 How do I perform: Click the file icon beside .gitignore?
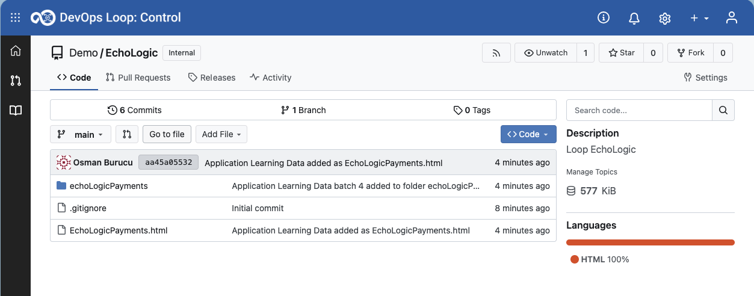click(61, 208)
